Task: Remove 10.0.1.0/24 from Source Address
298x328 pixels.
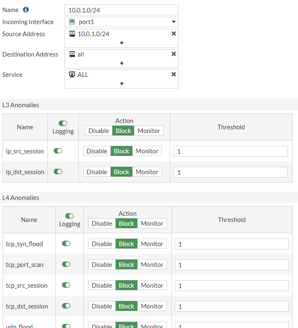Action: click(174, 34)
